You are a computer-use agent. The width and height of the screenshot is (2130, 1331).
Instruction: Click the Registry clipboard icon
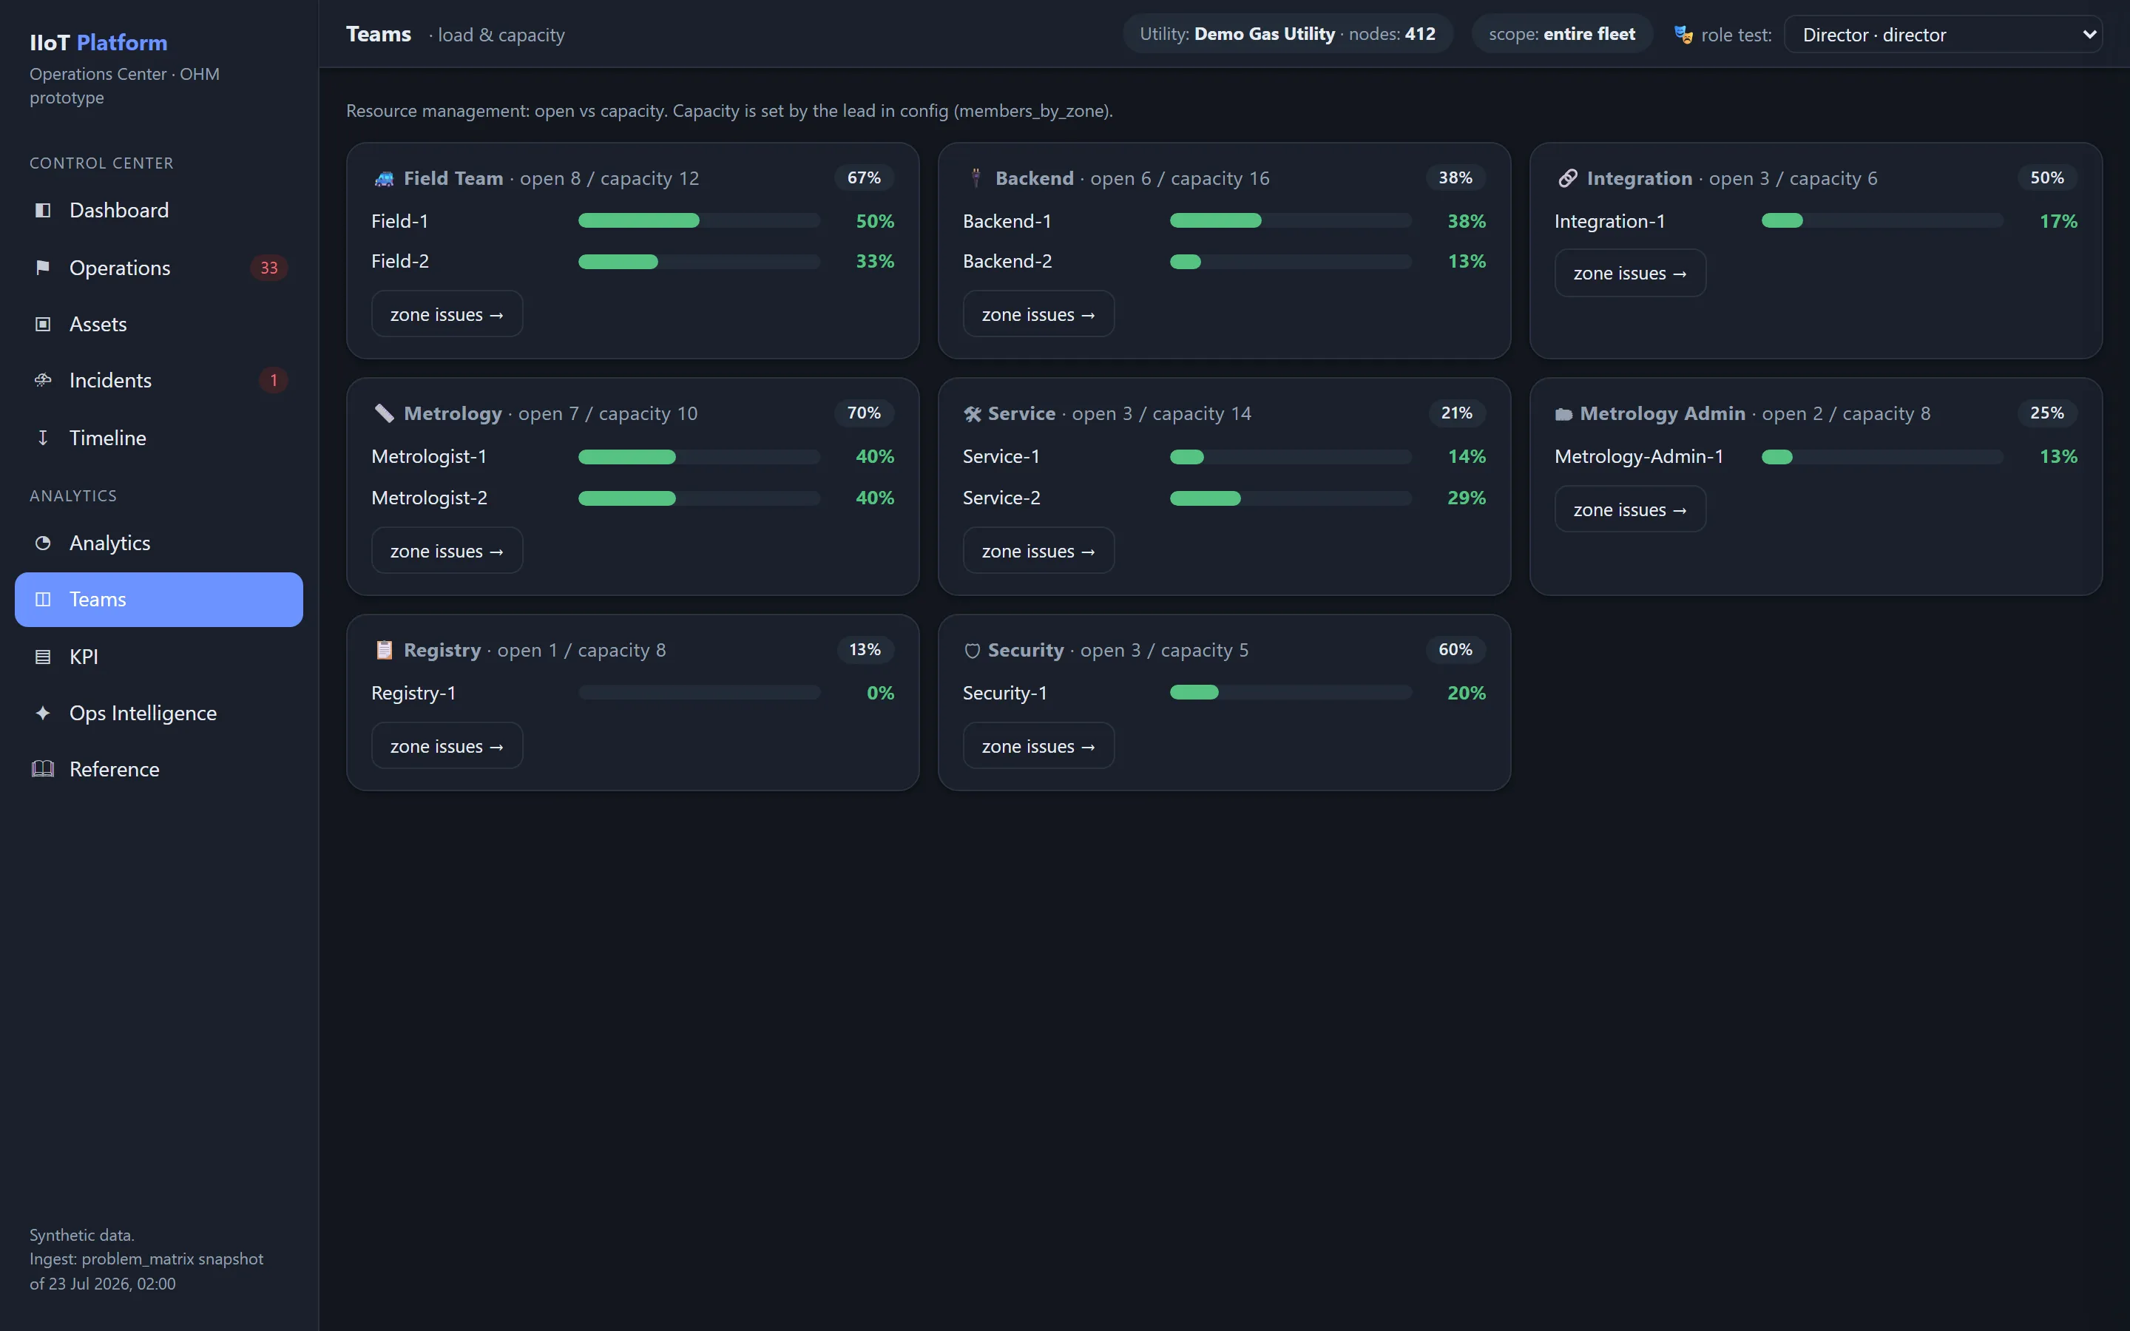(385, 651)
